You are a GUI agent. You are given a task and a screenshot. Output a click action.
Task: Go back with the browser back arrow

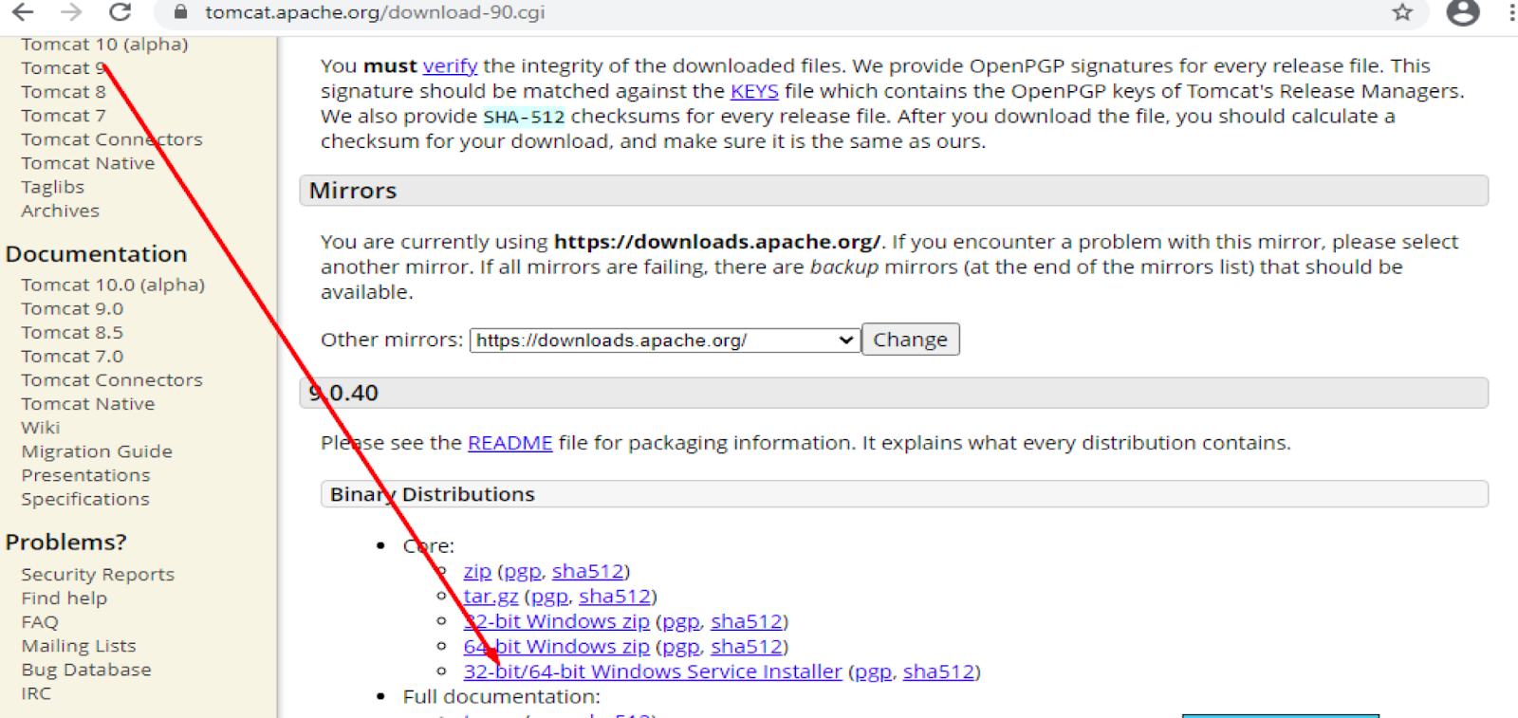point(23,12)
